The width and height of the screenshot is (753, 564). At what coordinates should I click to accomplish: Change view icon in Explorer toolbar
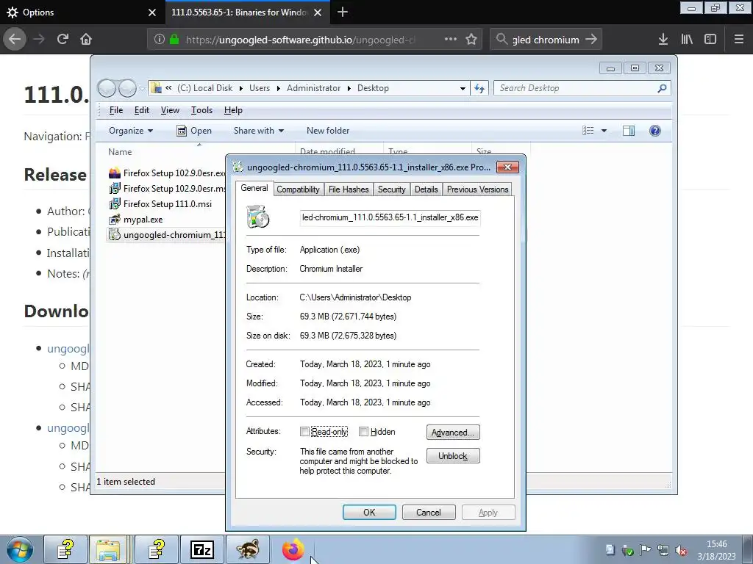point(588,131)
